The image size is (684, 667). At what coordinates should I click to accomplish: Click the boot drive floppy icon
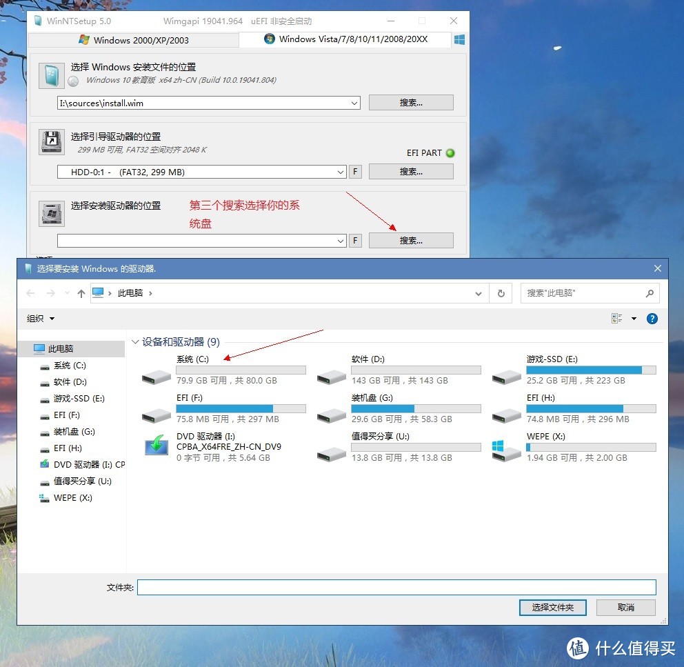tap(52, 142)
